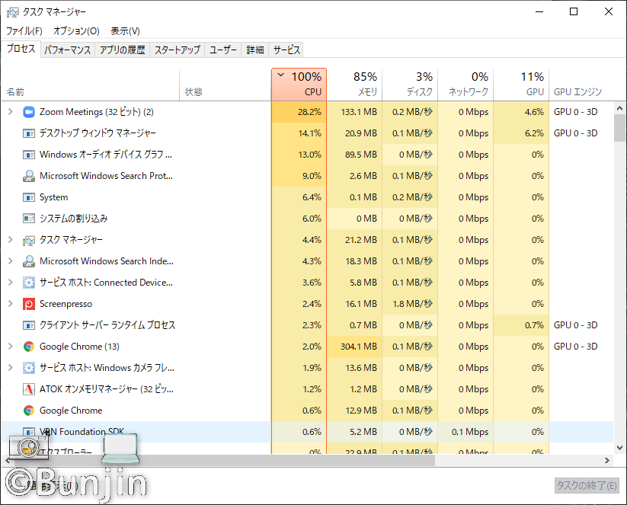
Task: Expand サービス ホスト: Connected Device group
Action: 11,283
